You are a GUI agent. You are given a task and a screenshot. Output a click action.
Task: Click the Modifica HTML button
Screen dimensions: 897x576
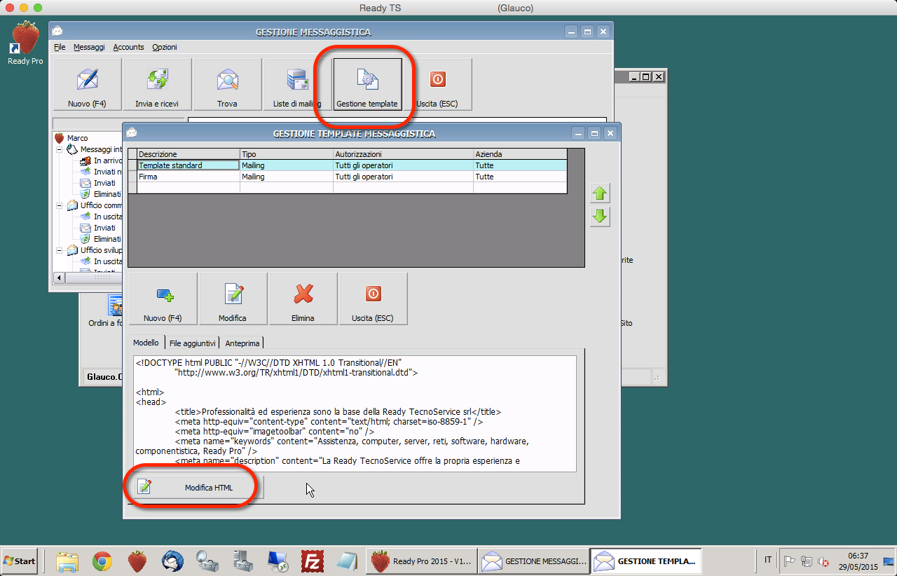198,488
